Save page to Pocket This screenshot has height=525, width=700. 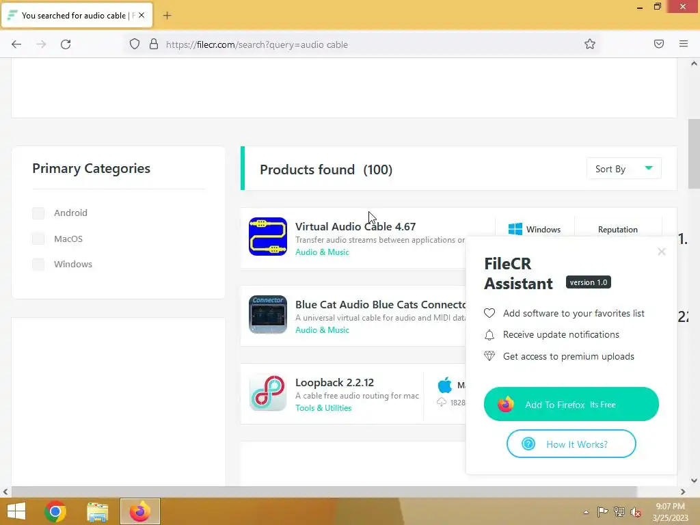pos(658,44)
